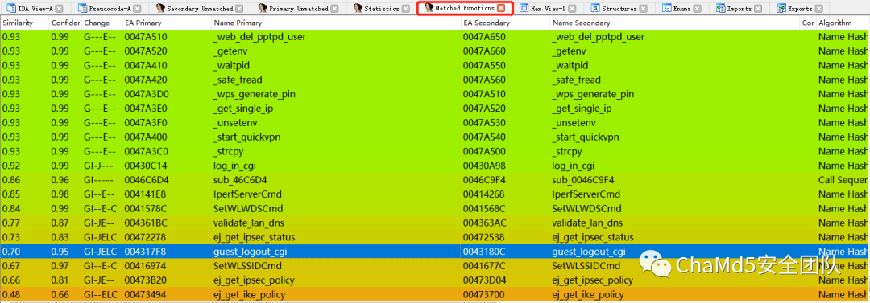Close the IDA View-A tab

click(x=59, y=8)
